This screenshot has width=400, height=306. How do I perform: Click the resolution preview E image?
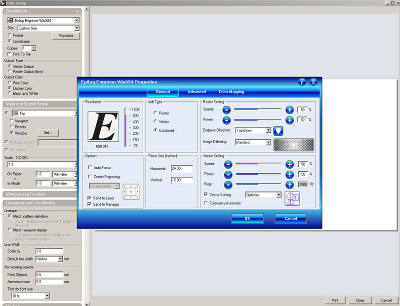pos(103,126)
